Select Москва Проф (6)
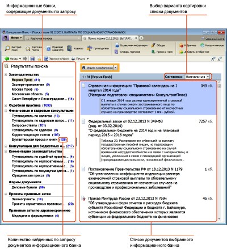Screen dimensions: 227x249 [x=25, y=89]
